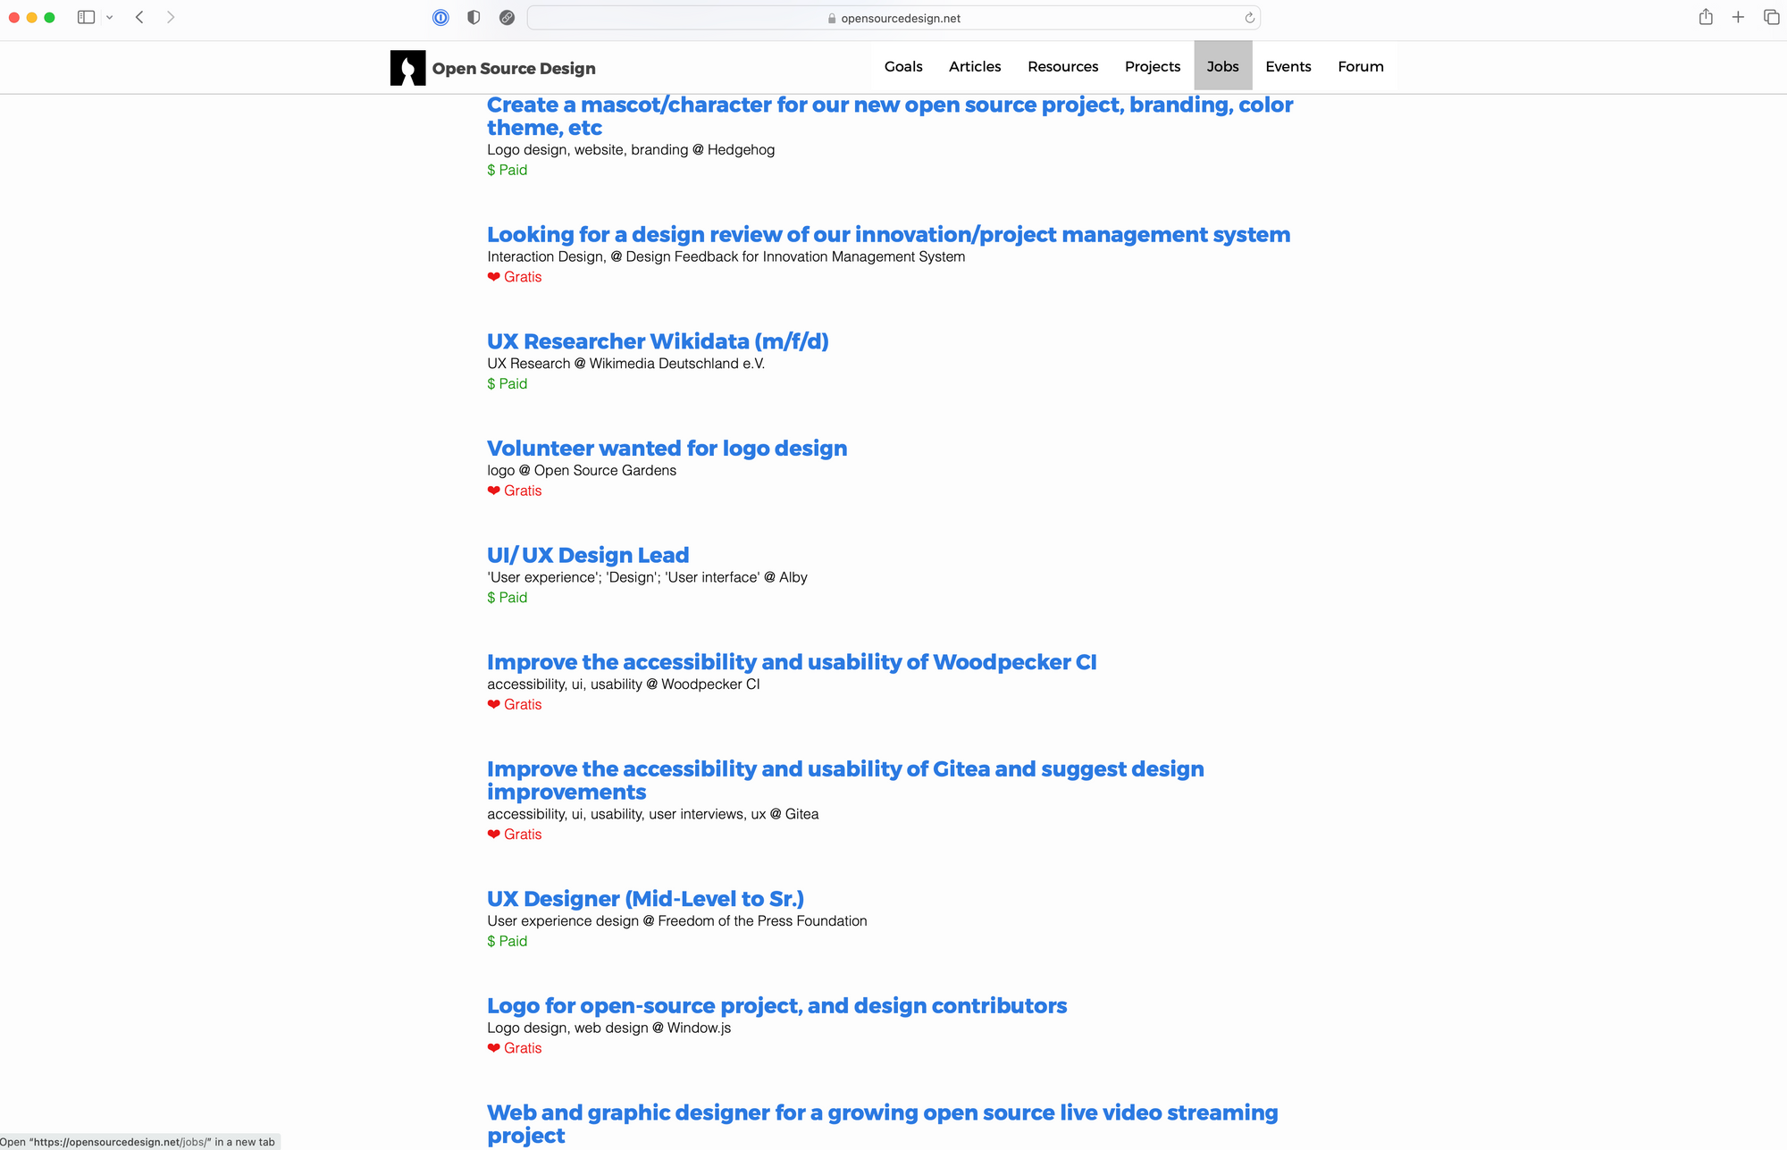The image size is (1787, 1150).
Task: Reload the page with the refresh icon
Action: (1249, 18)
